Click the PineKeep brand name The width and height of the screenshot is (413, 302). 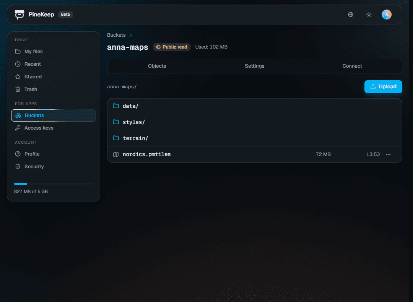(41, 15)
